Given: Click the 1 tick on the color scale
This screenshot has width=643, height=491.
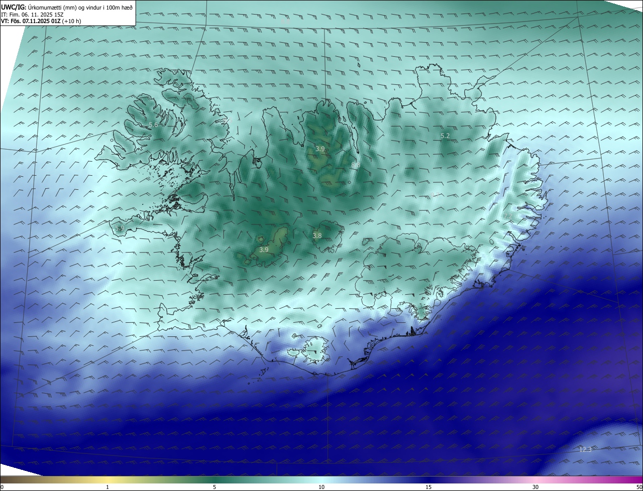Looking at the screenshot, I should [x=108, y=487].
